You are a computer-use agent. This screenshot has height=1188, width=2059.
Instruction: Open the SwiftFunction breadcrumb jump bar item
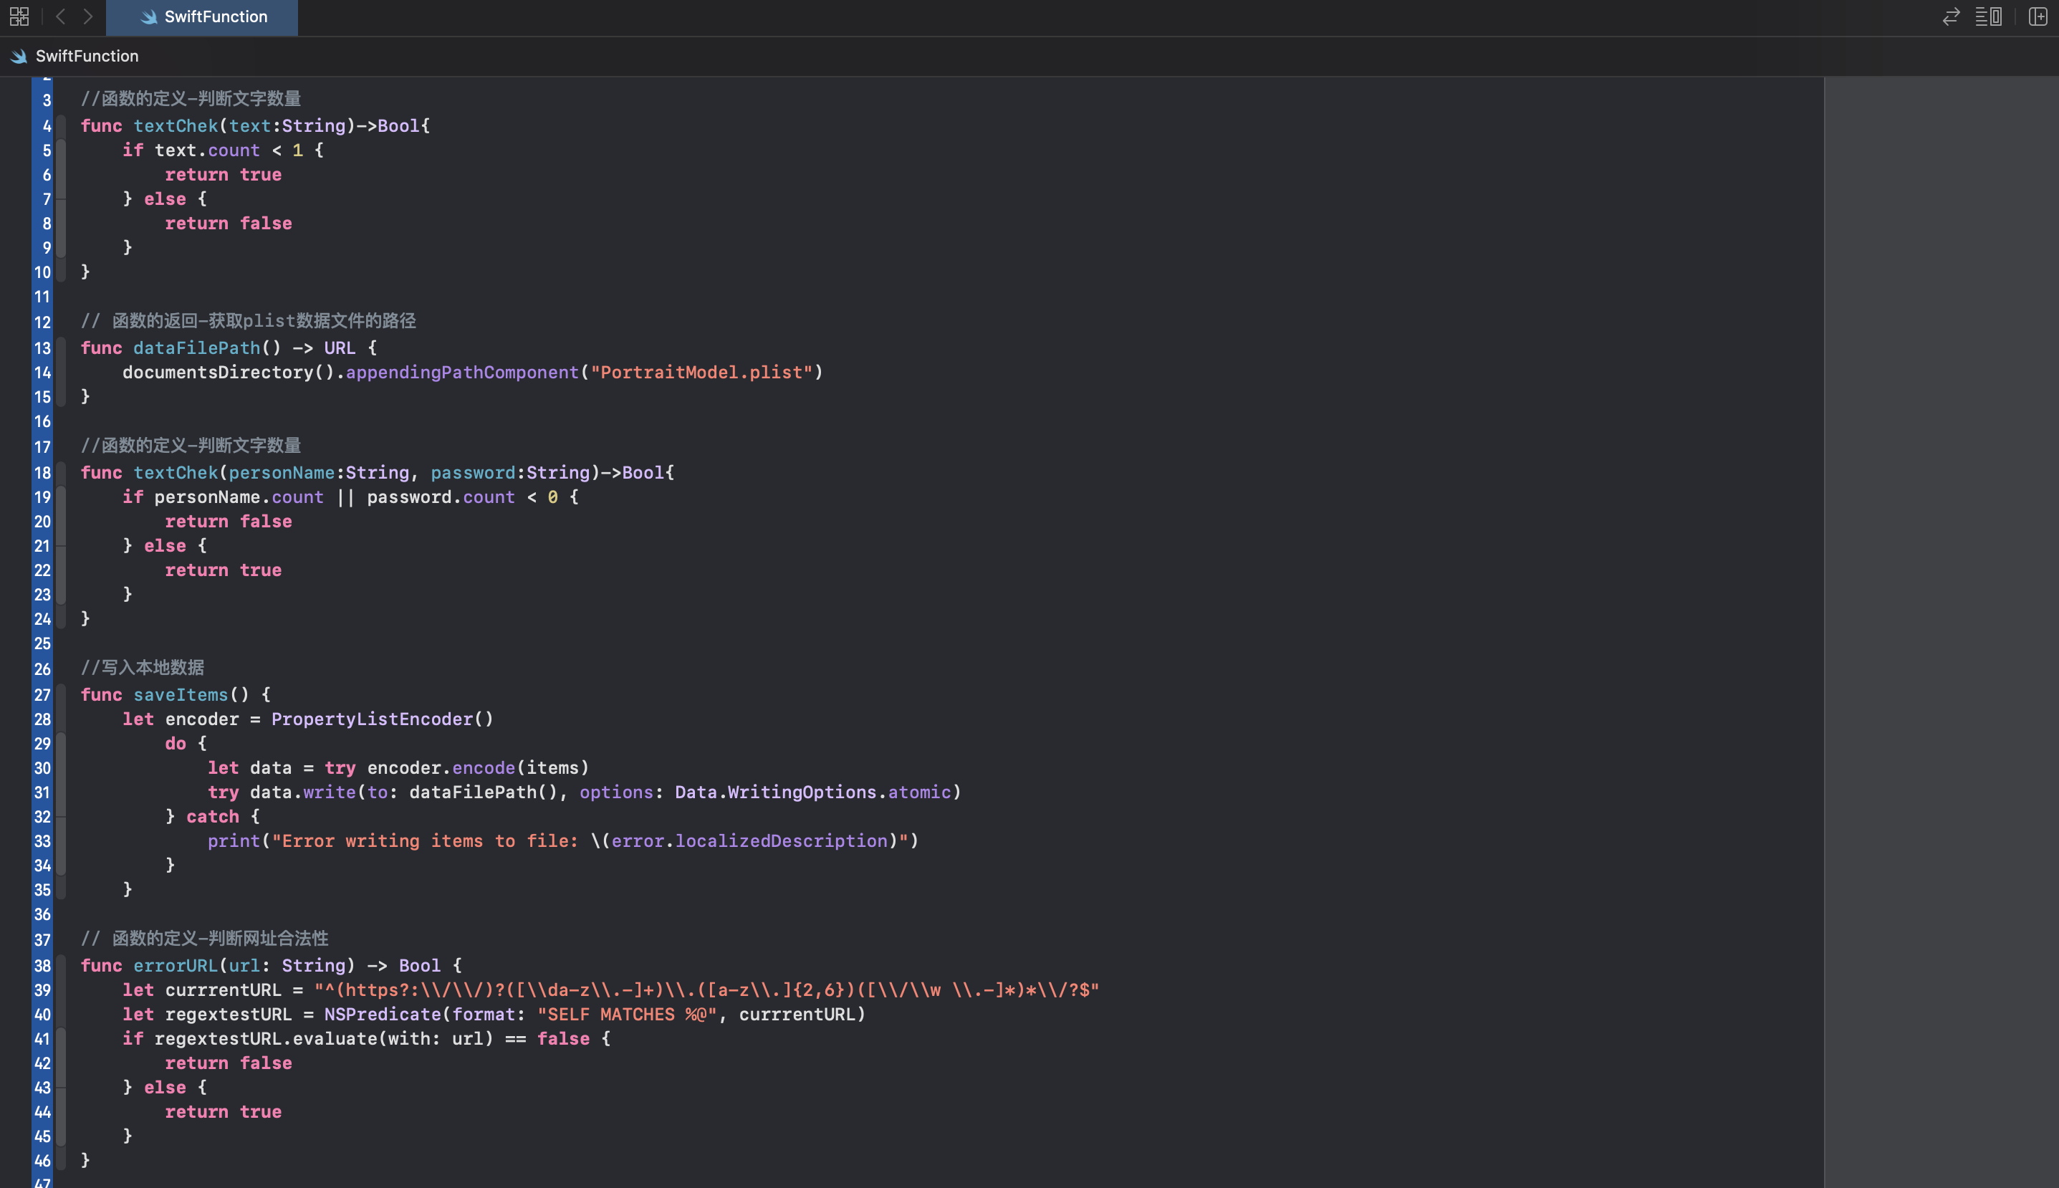87,57
